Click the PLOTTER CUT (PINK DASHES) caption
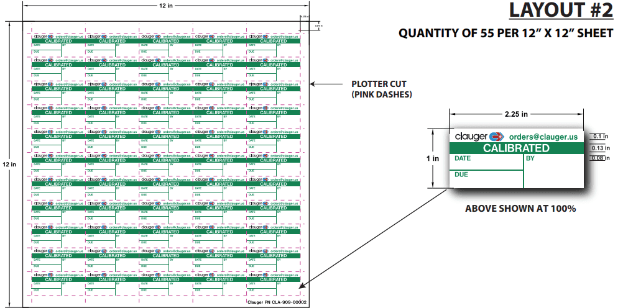This screenshot has width=628, height=308. click(x=382, y=89)
